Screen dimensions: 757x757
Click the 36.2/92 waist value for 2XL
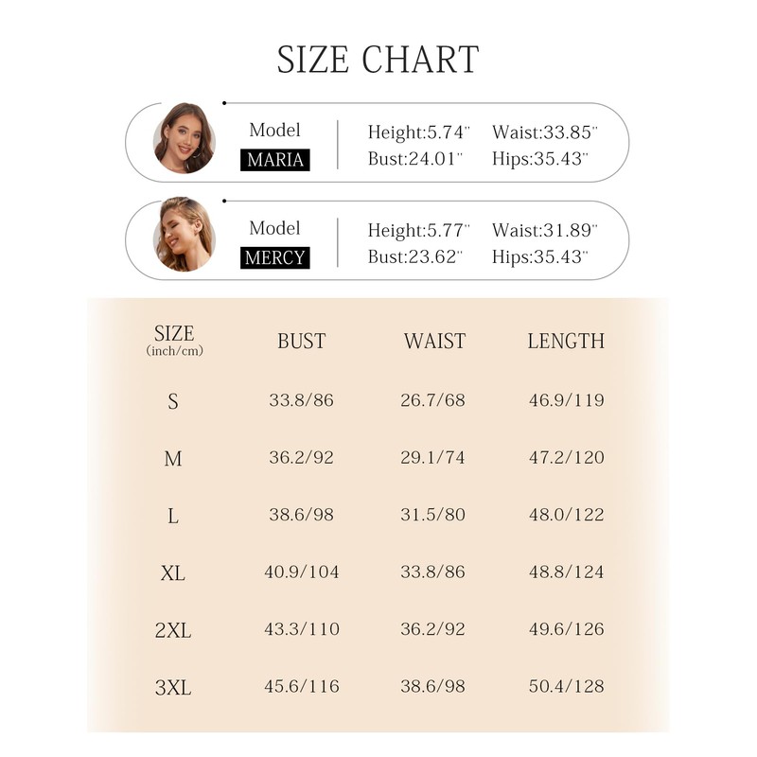coord(433,629)
